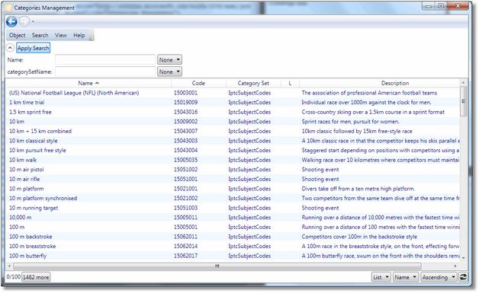Select the 10 km walk row
Image resolution: width=479 pixels, height=293 pixels.
pyautogui.click(x=233, y=160)
